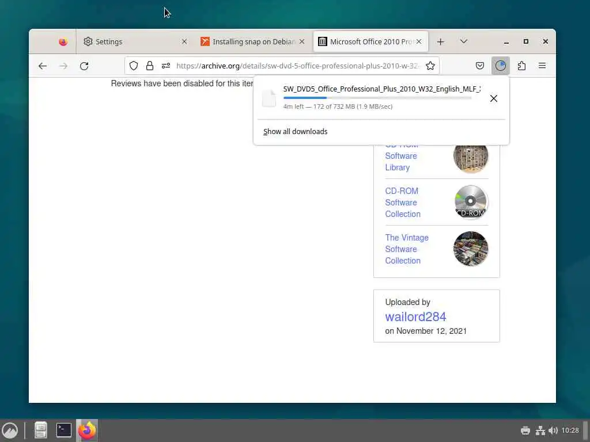Bookmark this page with the star icon
The width and height of the screenshot is (590, 442).
point(430,66)
